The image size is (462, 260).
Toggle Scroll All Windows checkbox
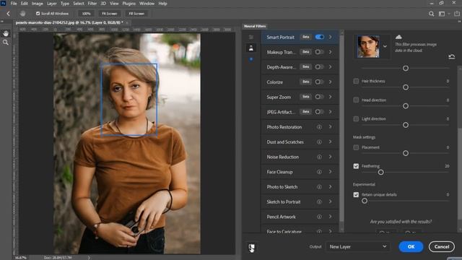[x=38, y=14]
